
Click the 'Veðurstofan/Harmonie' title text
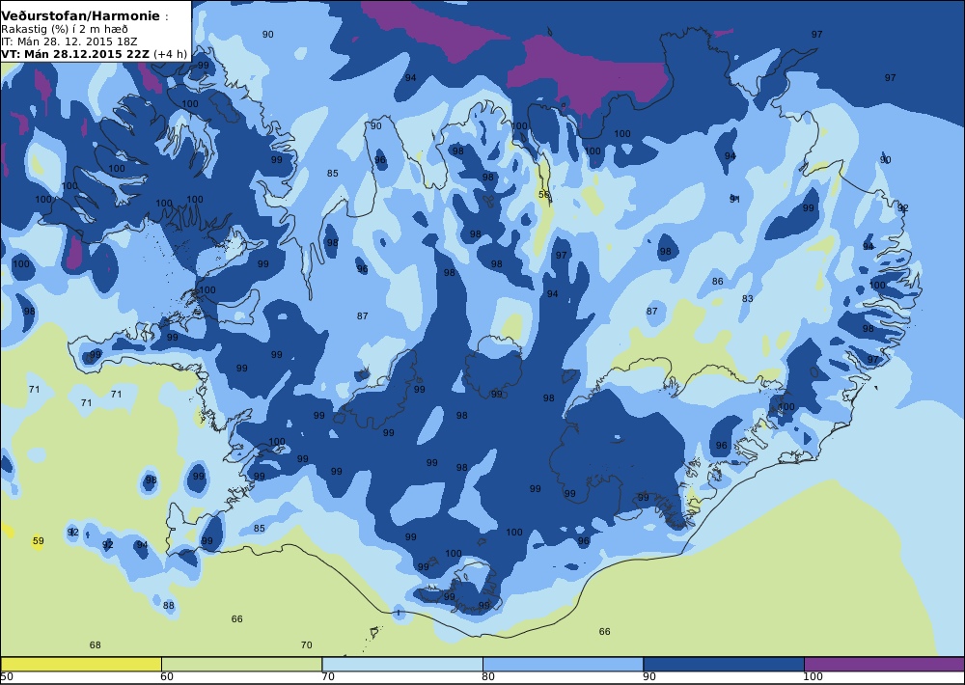[x=81, y=16]
